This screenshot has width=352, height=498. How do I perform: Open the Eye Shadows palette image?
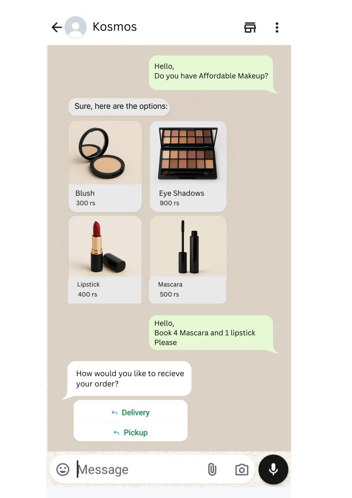coord(188,153)
